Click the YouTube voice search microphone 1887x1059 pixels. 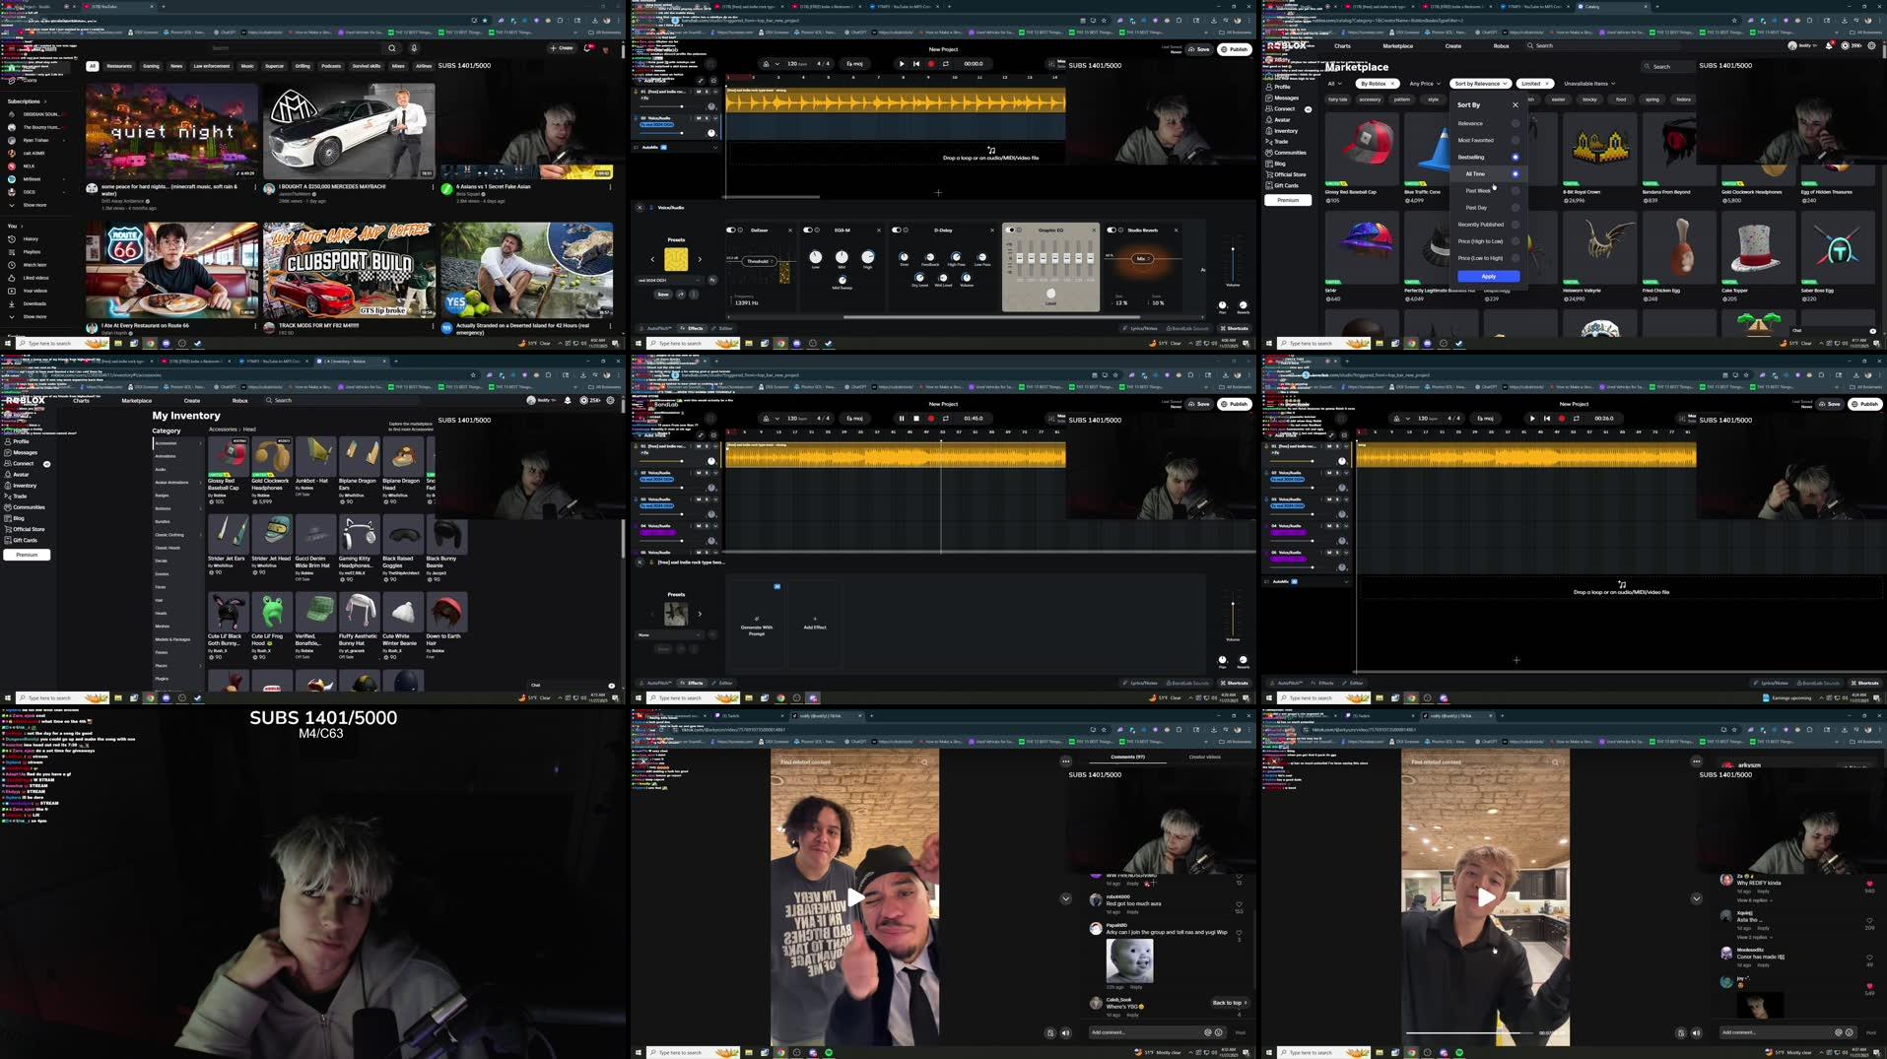413,48
